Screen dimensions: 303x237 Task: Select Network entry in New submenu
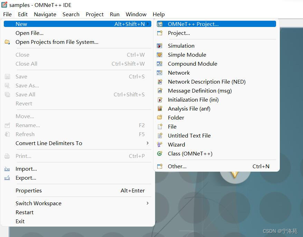point(216,73)
